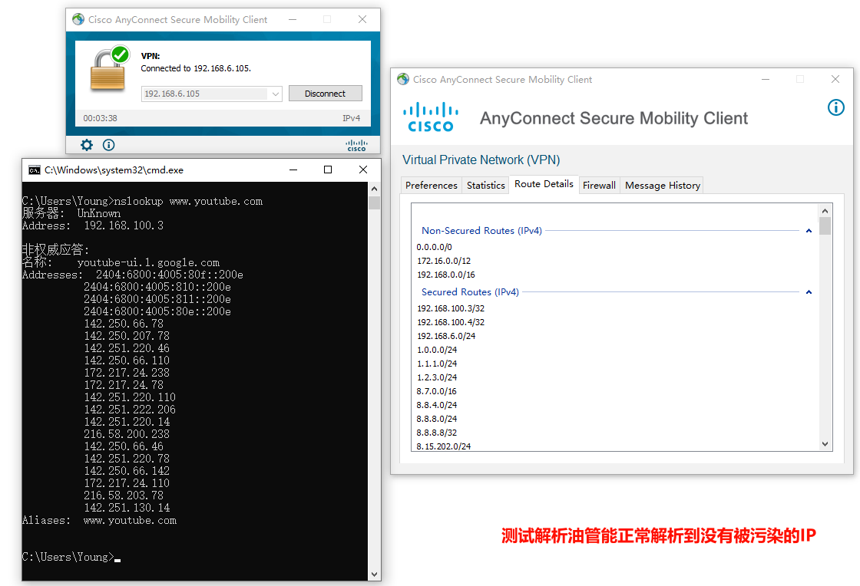
Task: Select secured route 1.1.1.0/24
Action: click(437, 363)
